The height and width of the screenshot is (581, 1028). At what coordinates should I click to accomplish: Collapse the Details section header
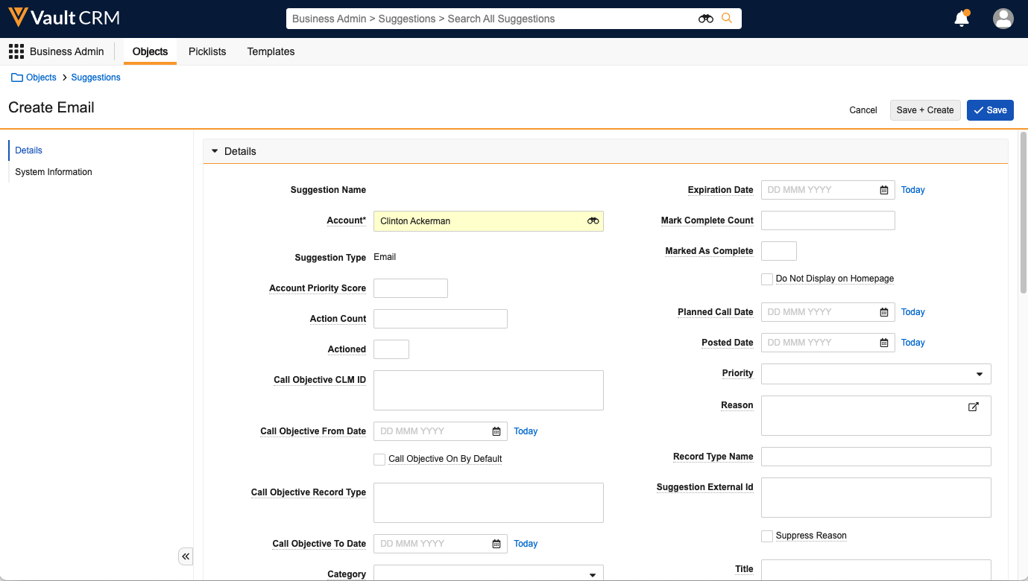[x=215, y=151]
